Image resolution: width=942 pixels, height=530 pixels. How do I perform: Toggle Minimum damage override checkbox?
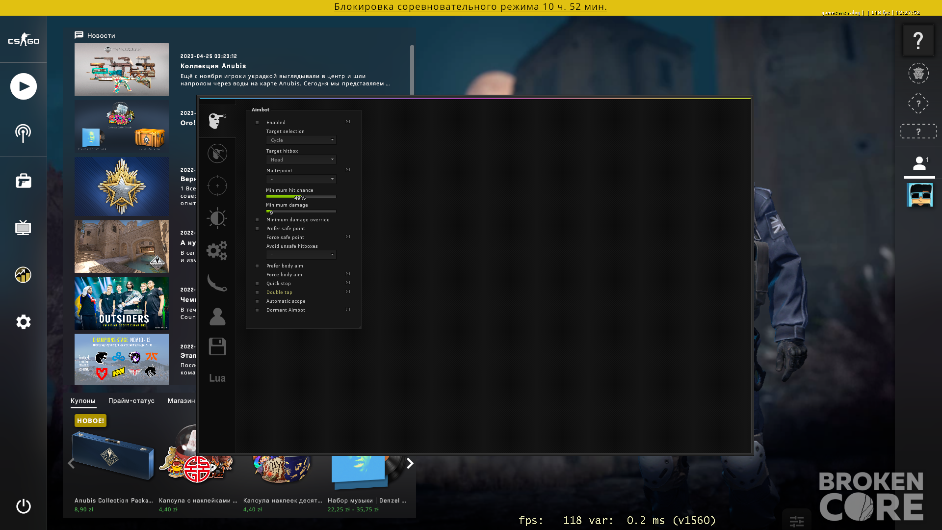(257, 220)
